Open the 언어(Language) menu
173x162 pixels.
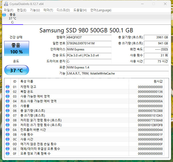(101, 10)
